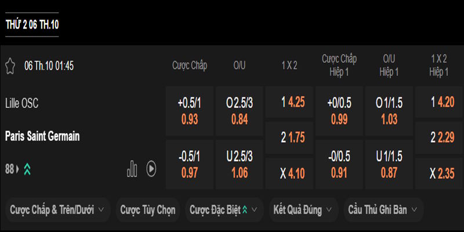The height and width of the screenshot is (232, 464).
Task: Pick Under 2.5/3 at 1.06
Action: point(239,165)
